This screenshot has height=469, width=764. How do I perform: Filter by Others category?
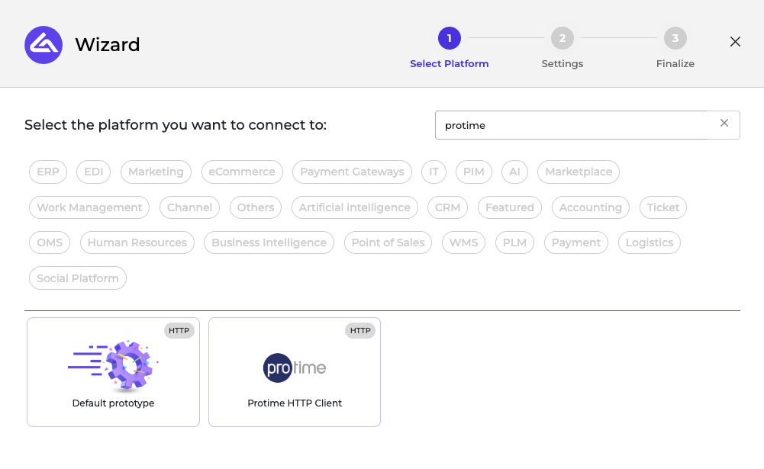coord(256,207)
